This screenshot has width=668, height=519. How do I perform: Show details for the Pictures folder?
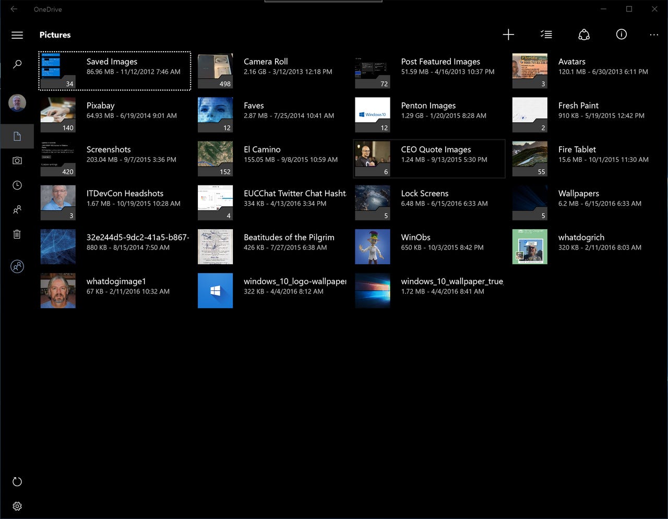pyautogui.click(x=621, y=34)
